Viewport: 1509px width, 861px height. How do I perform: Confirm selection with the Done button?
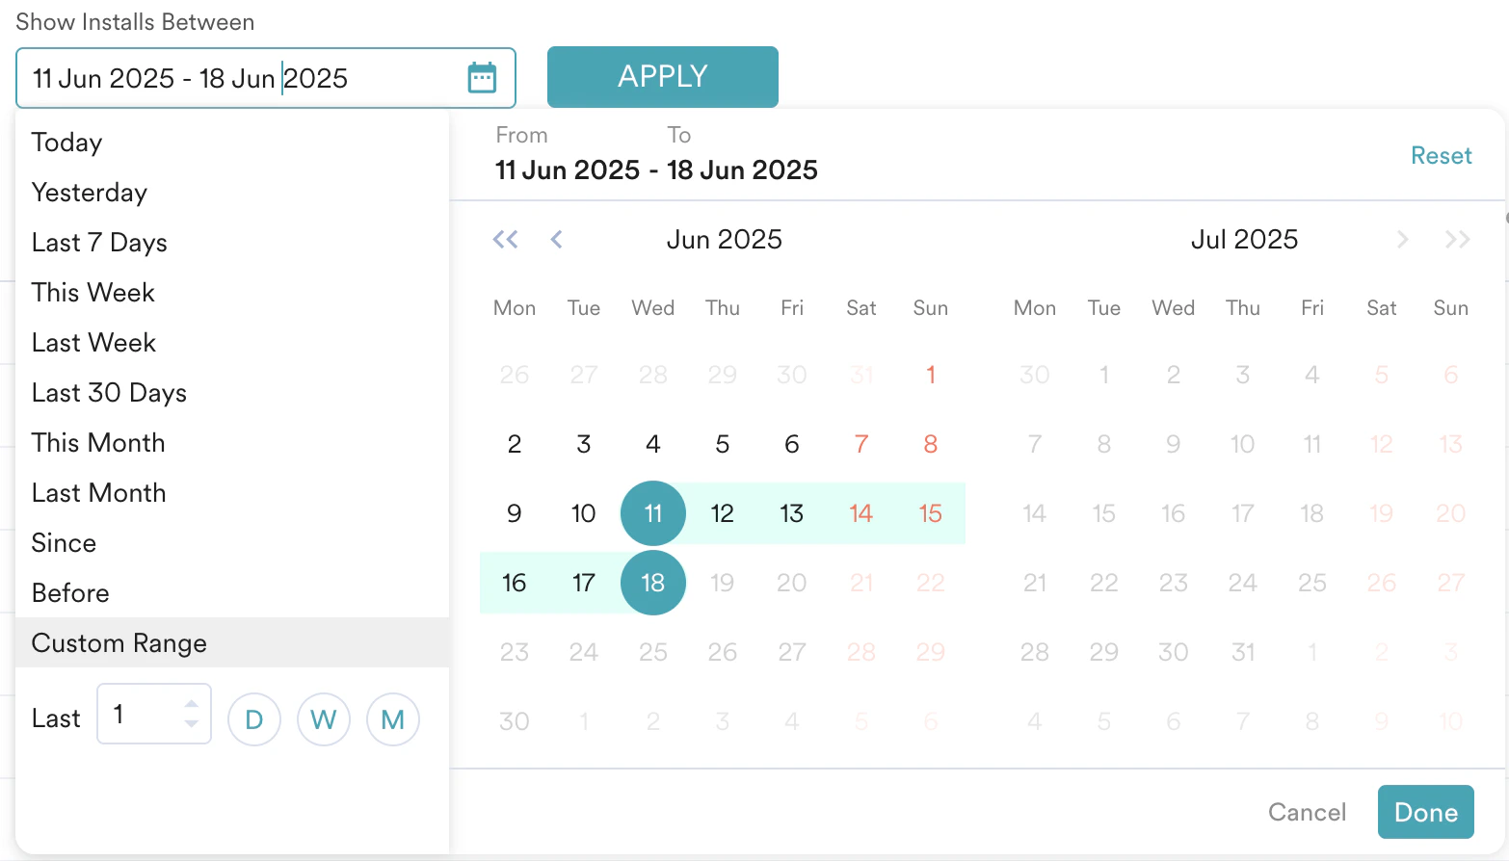coord(1425,812)
